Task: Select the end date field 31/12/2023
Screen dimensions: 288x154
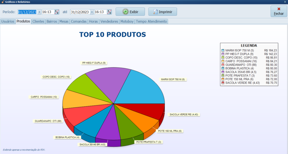Action: (80, 12)
